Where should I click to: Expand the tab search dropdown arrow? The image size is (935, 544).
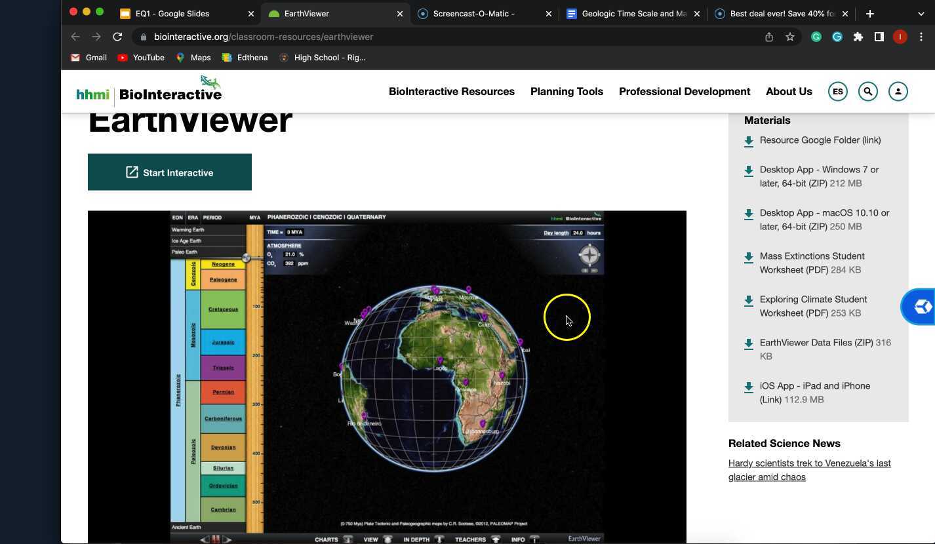coord(921,13)
